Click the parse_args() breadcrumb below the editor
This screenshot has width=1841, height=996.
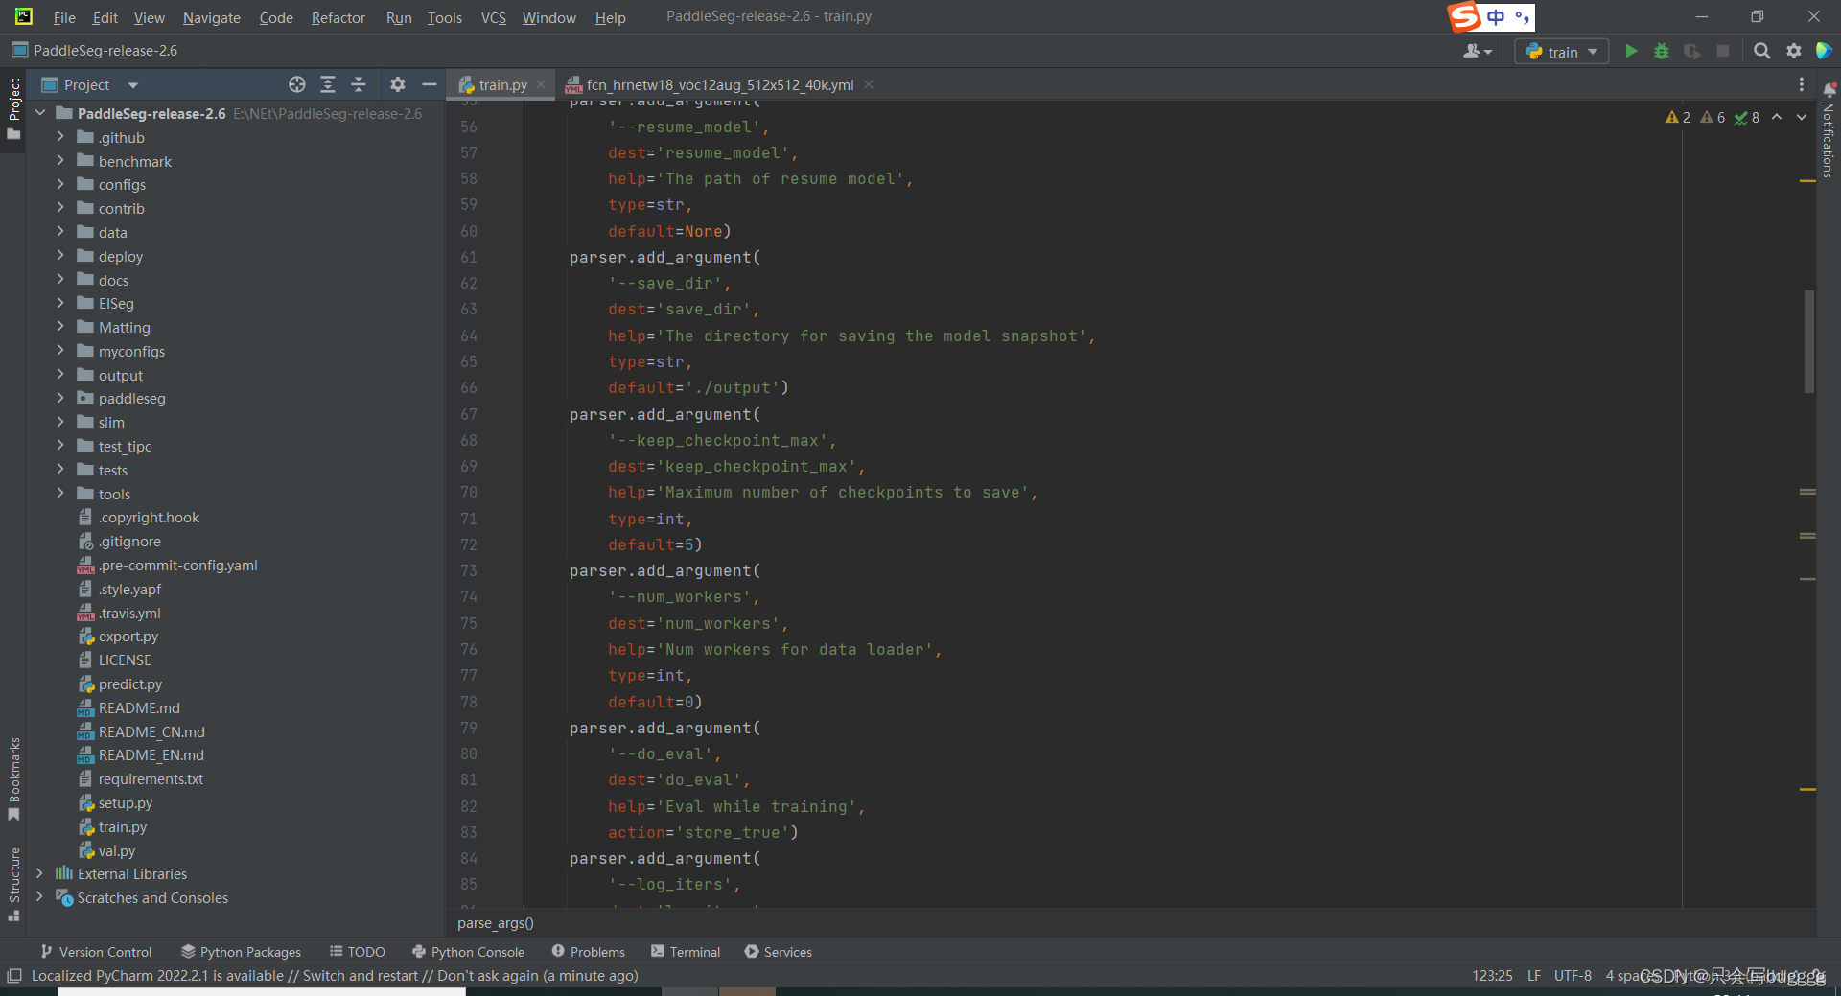[x=495, y=922]
